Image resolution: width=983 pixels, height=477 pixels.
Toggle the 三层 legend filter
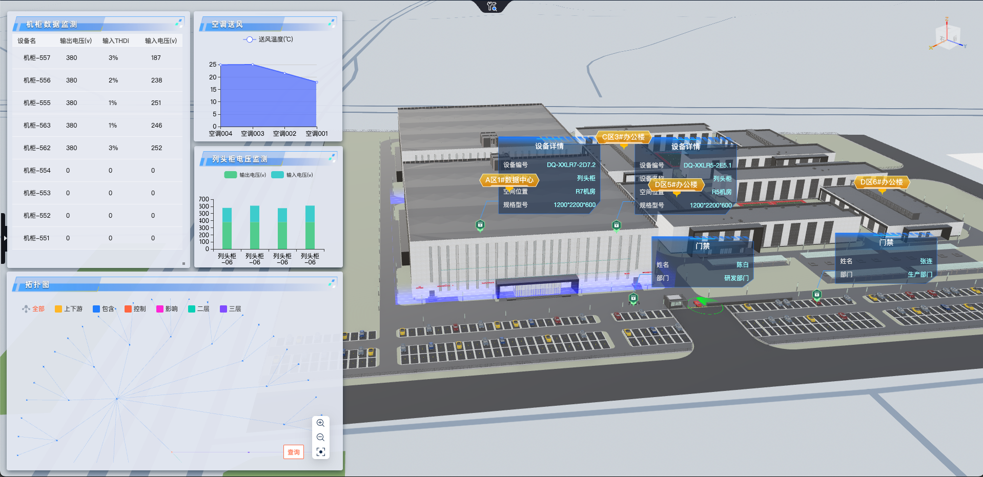(231, 309)
